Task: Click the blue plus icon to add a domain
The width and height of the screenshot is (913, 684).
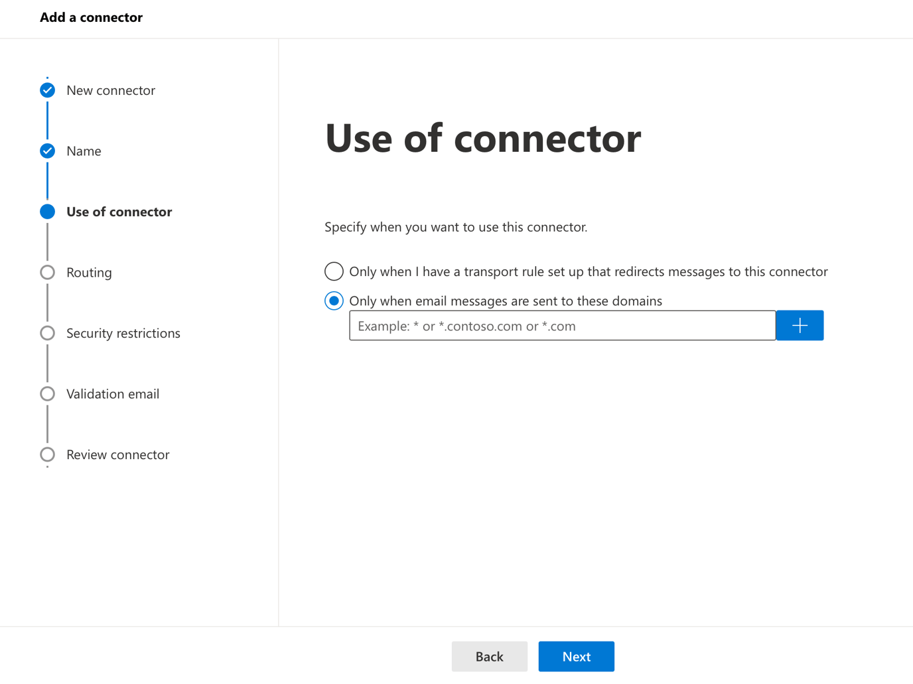Action: click(800, 325)
